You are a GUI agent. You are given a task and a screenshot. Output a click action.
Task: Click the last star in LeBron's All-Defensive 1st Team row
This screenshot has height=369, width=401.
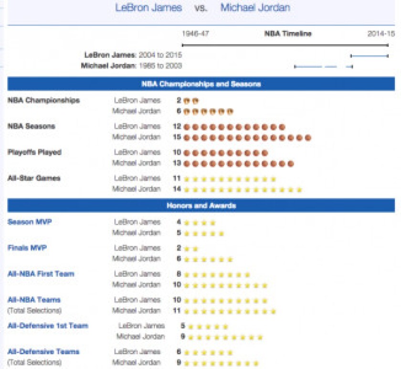tap(225, 327)
